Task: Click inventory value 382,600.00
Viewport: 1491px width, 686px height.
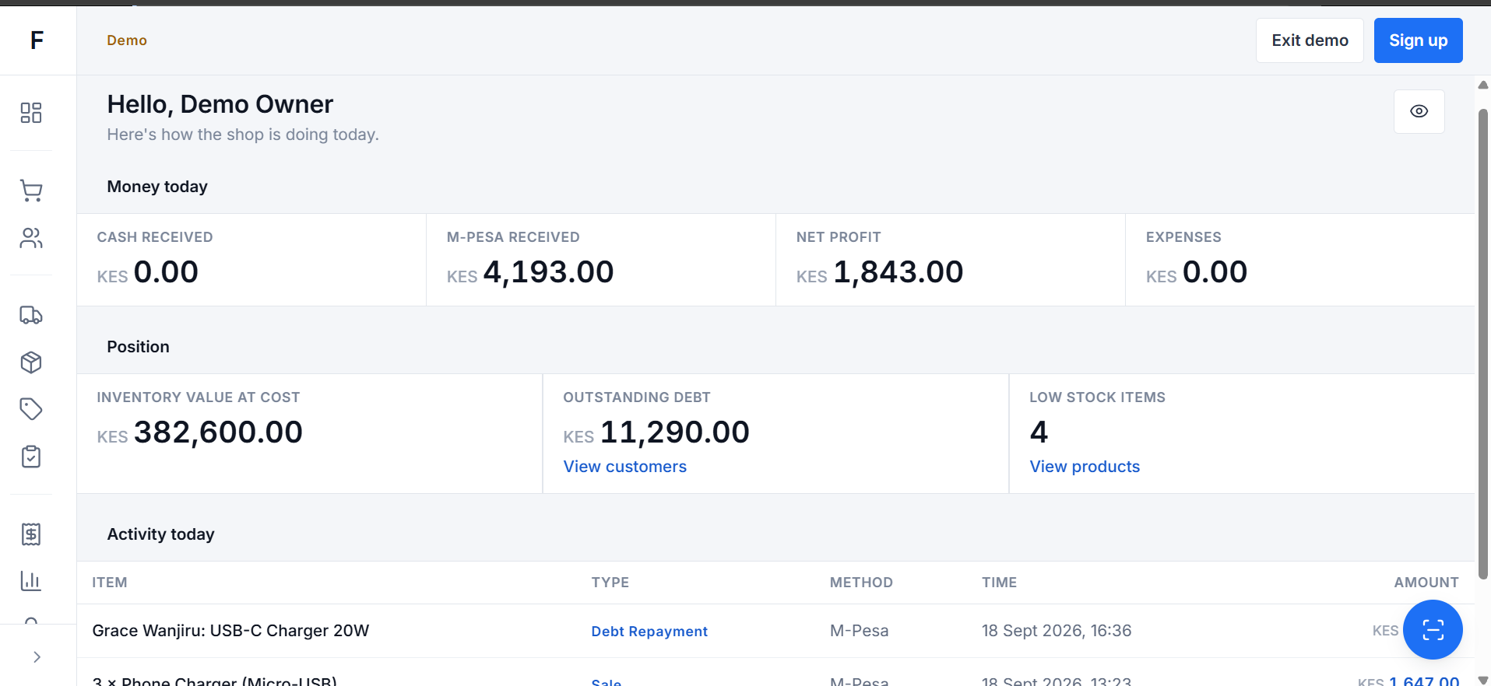Action: [218, 432]
